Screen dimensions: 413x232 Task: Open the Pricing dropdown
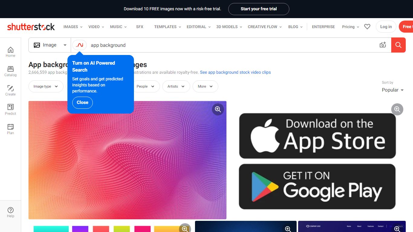point(350,27)
